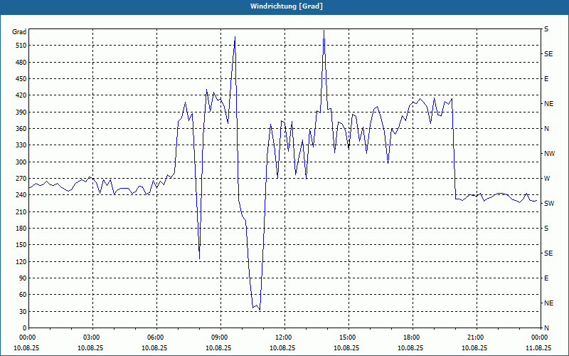Select the 90 y-axis label
This screenshot has height=356, width=569.
23,278
